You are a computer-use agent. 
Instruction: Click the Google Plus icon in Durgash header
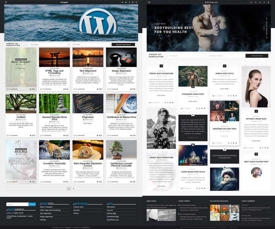tap(133, 2)
